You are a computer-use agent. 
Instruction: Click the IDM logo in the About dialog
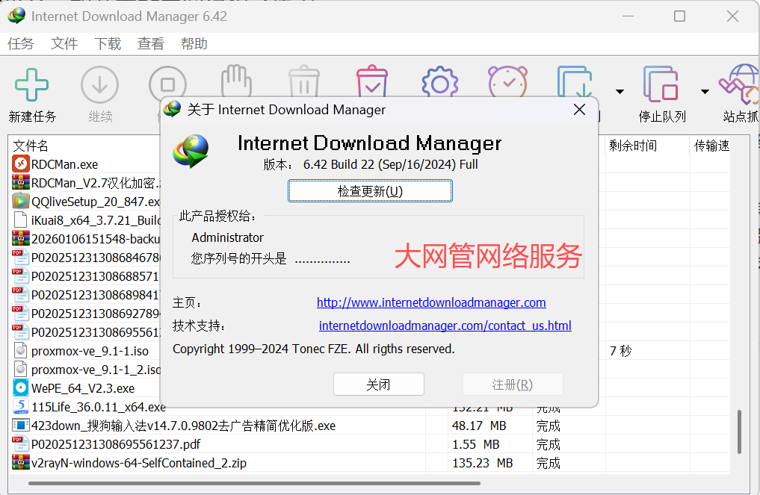[x=191, y=149]
